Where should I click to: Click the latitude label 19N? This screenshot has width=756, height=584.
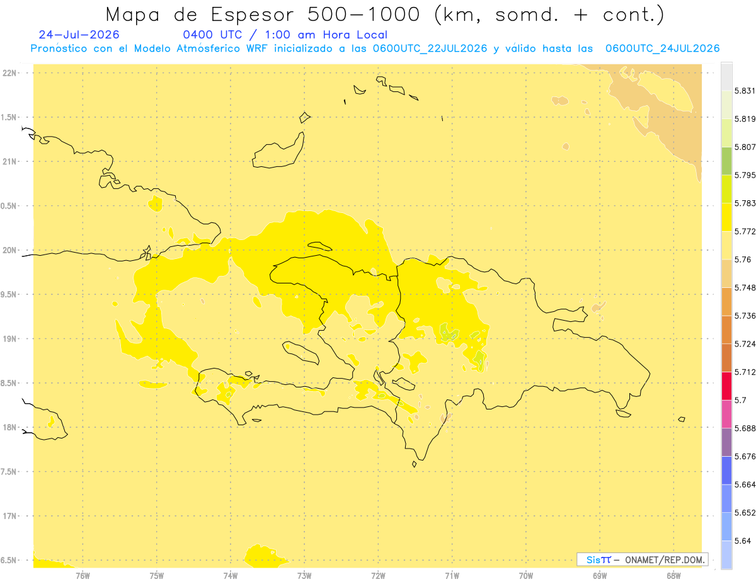click(x=9, y=339)
